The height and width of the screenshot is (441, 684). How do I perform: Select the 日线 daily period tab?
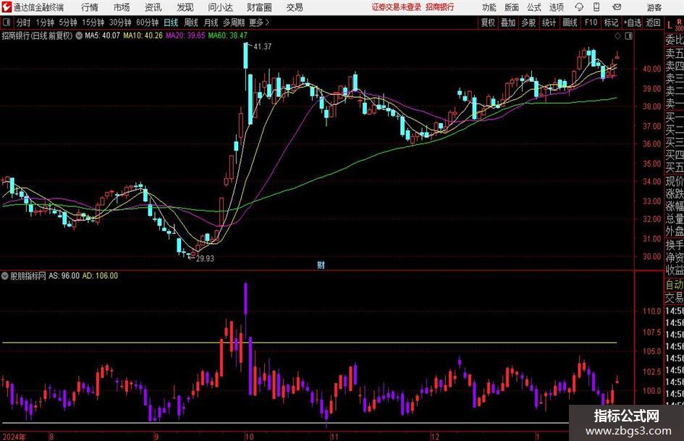pos(171,22)
